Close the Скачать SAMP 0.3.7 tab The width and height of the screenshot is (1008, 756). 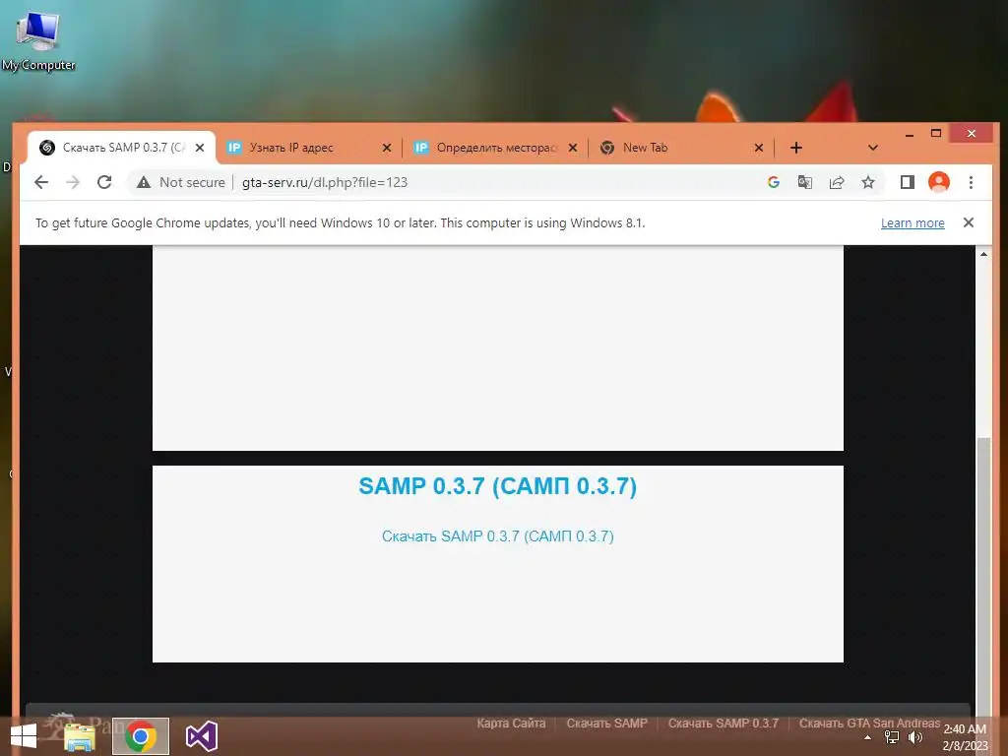pos(200,148)
